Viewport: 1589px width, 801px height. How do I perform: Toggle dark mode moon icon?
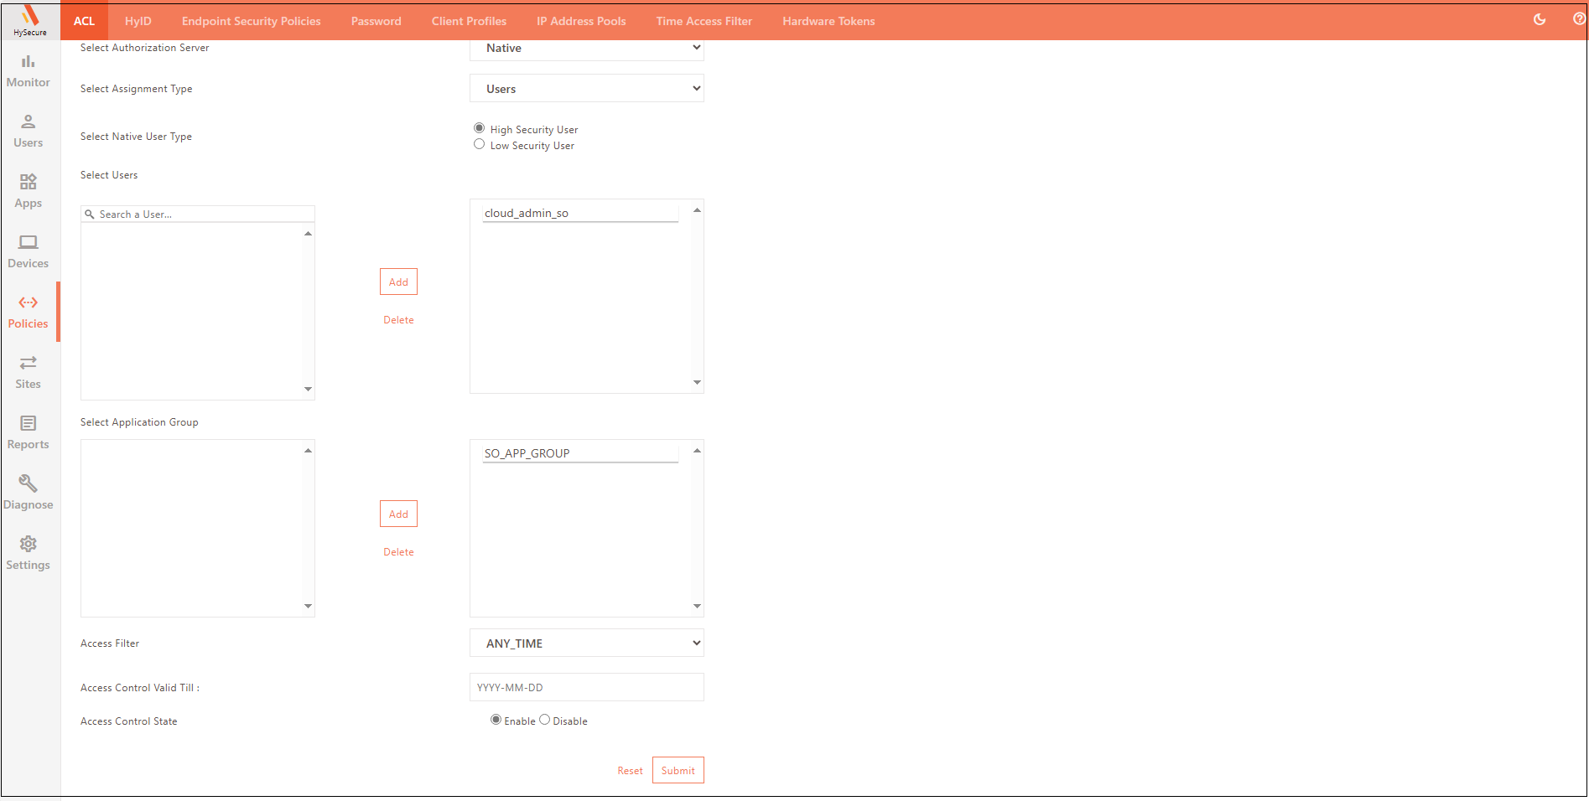(x=1540, y=19)
